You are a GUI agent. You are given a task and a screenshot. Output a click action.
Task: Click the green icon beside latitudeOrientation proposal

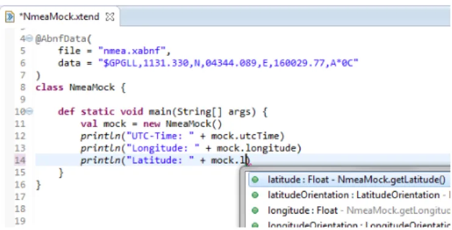(x=255, y=195)
